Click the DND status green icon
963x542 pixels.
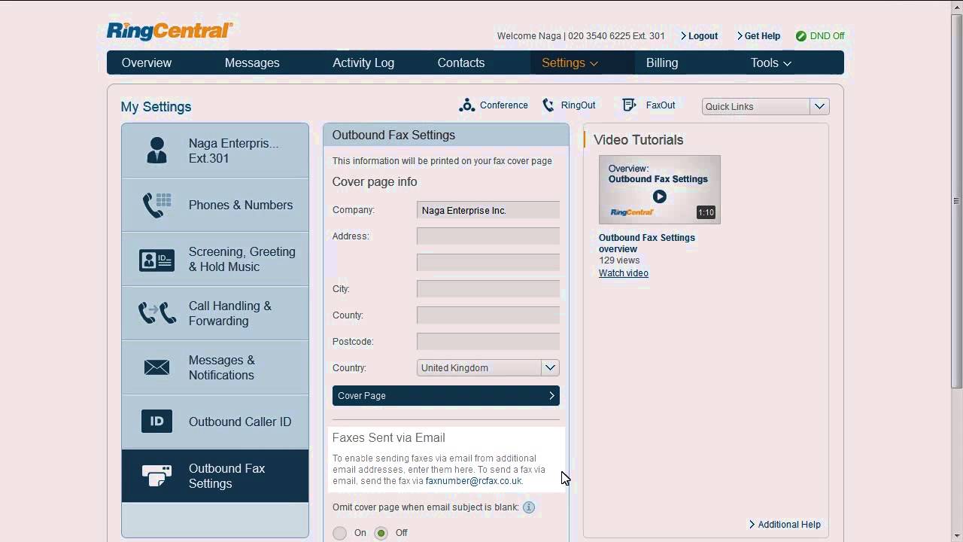(x=801, y=36)
